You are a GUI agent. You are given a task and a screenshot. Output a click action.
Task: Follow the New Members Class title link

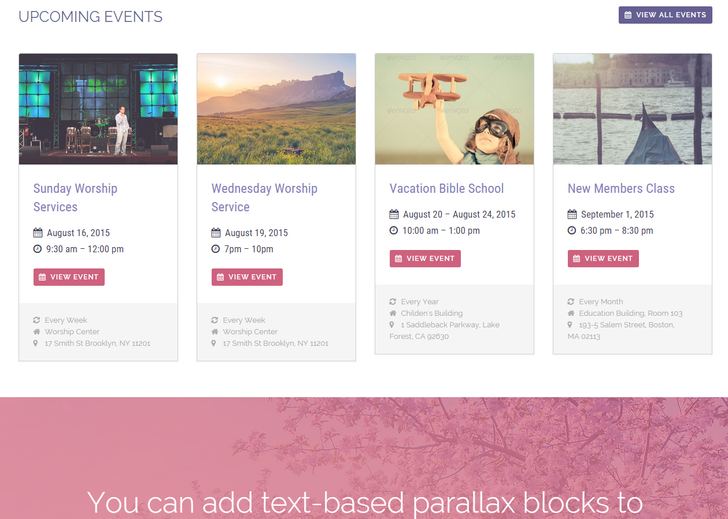point(621,189)
